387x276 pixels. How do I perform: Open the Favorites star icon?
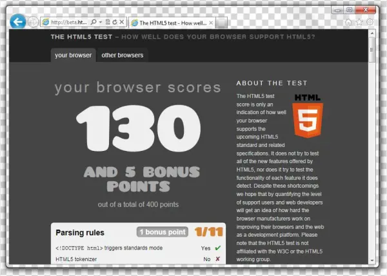click(359, 22)
